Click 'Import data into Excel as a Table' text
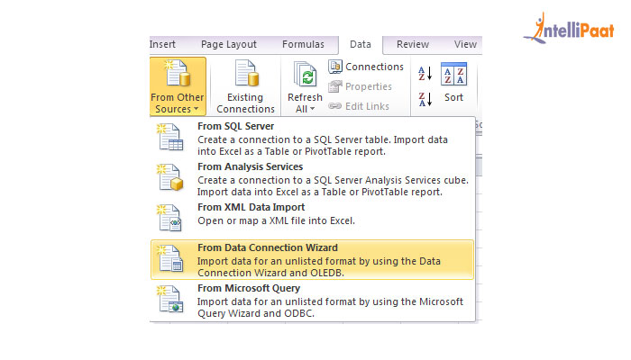 (x=271, y=192)
